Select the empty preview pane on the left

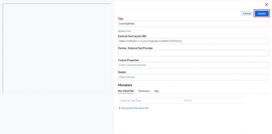point(57,48)
